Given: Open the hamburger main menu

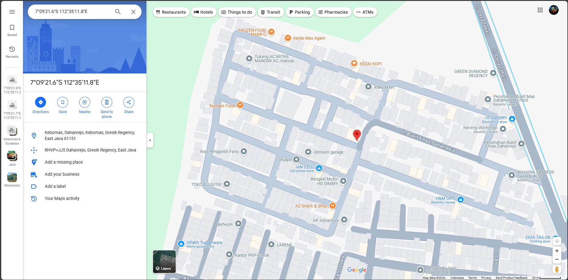Looking at the screenshot, I should click(x=12, y=12).
